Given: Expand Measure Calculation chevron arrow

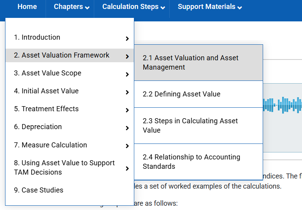Looking at the screenshot, I should tap(127, 146).
